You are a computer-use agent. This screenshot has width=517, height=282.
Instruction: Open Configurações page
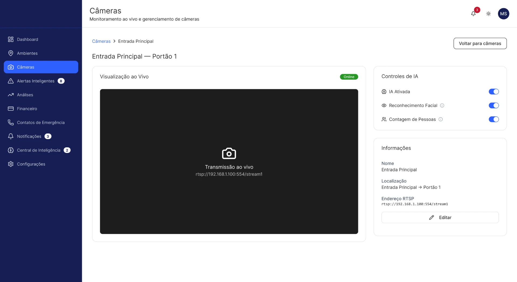(x=41, y=164)
